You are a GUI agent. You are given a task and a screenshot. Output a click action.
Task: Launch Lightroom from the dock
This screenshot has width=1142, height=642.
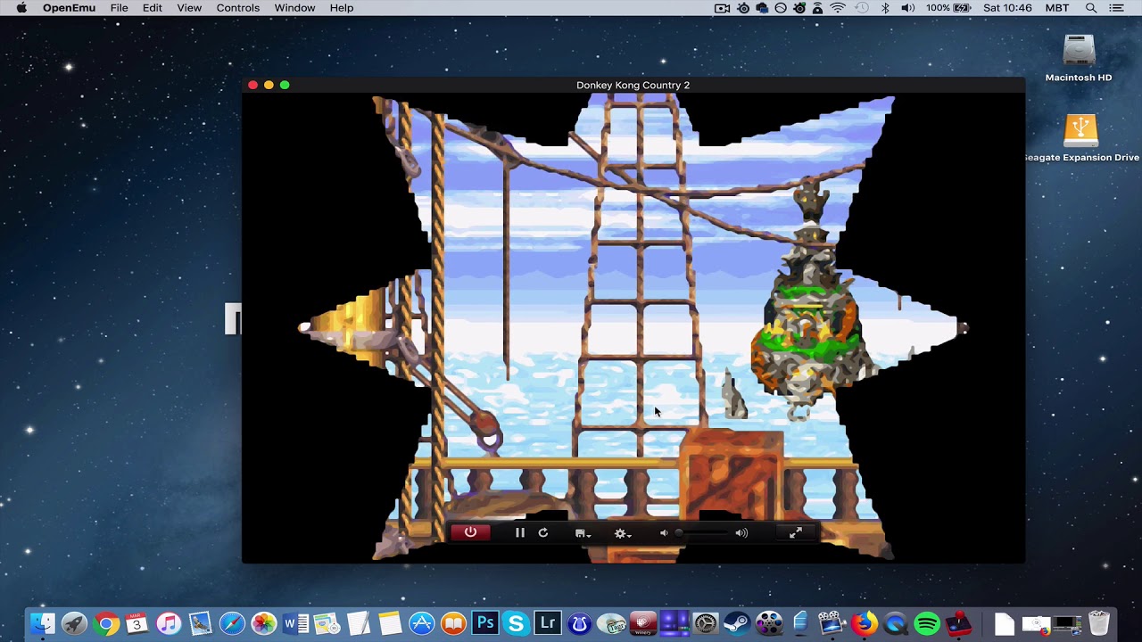548,623
